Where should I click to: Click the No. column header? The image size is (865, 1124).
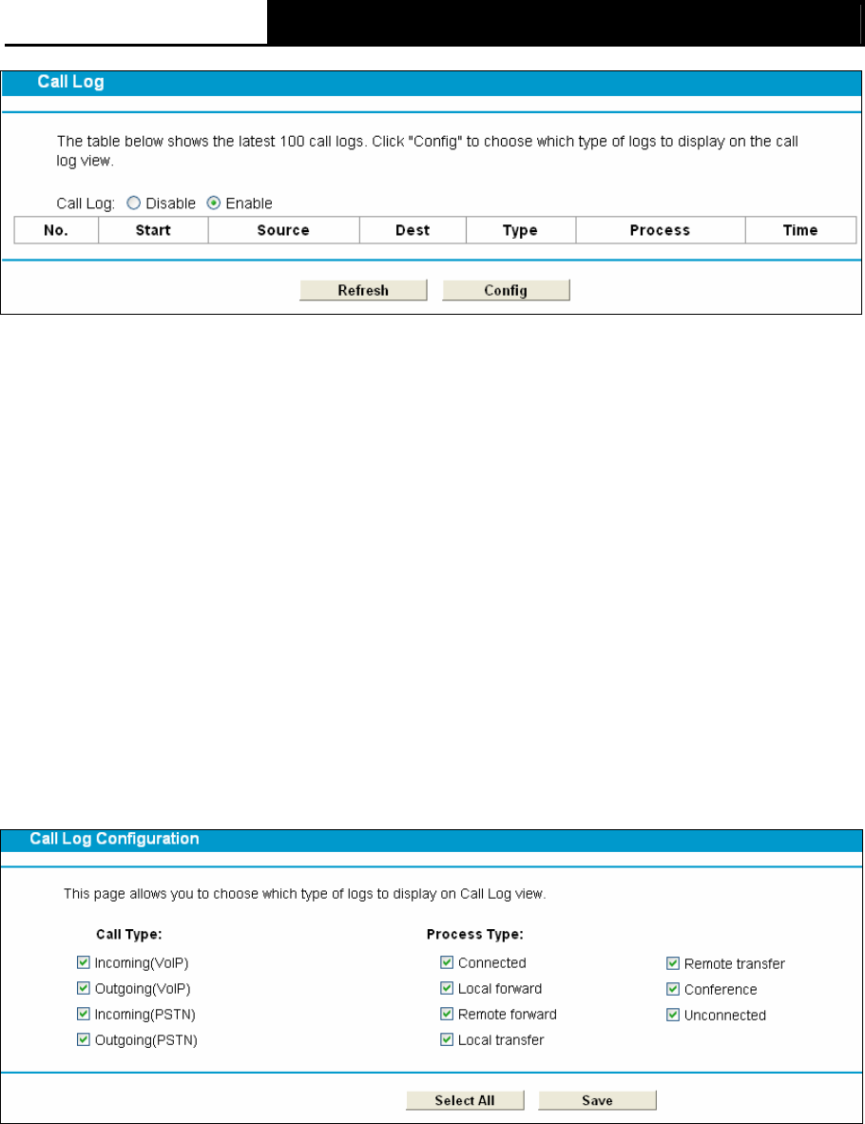coord(56,230)
